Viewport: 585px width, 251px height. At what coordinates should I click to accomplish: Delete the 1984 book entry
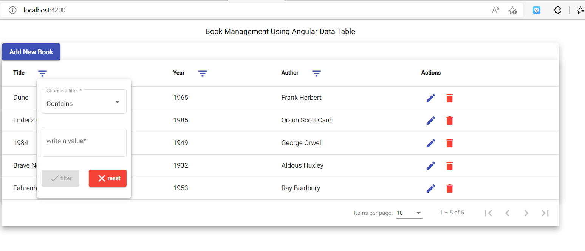tap(449, 143)
